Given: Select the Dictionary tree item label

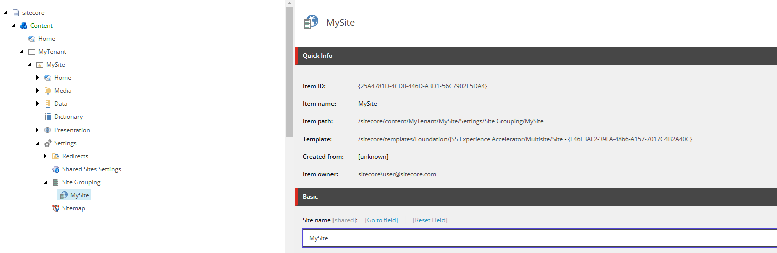Looking at the screenshot, I should coord(68,116).
